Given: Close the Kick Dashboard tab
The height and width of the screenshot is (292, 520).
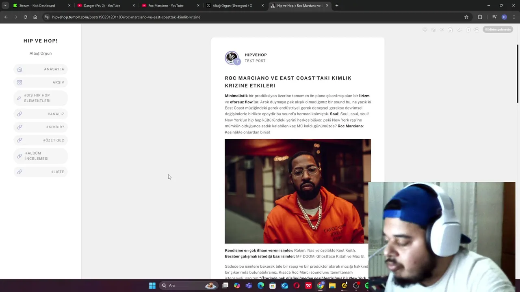Looking at the screenshot, I should (x=69, y=6).
